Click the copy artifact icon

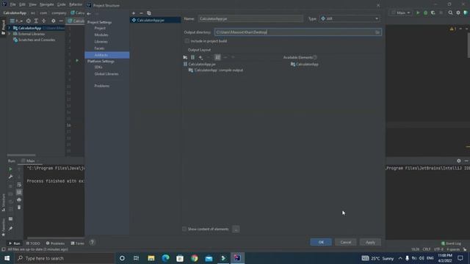[x=149, y=13]
